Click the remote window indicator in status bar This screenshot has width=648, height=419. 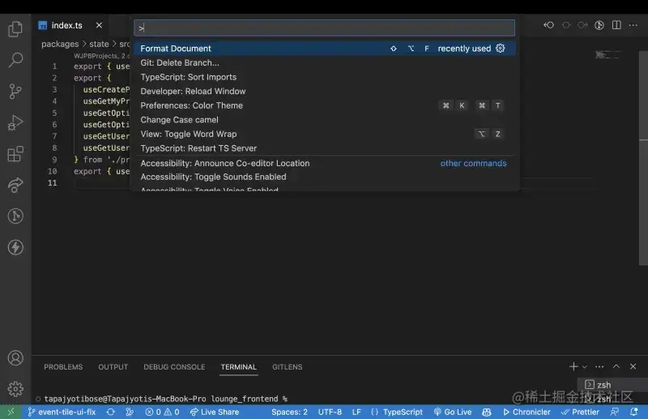tap(11, 412)
